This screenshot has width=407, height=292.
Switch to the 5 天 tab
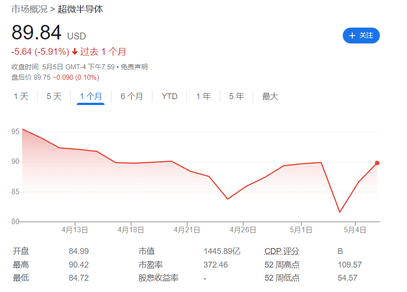click(54, 96)
